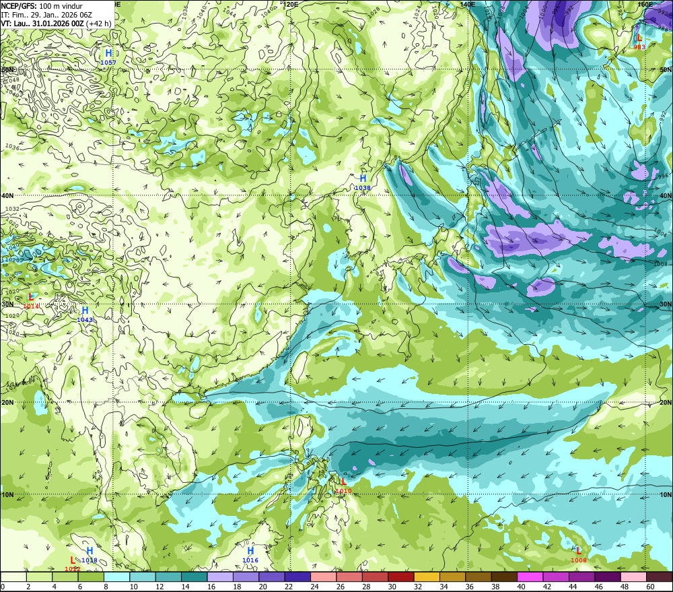
Task: Click the 'NCEP/GFS: 100 m vindur' title
Action: pos(42,6)
